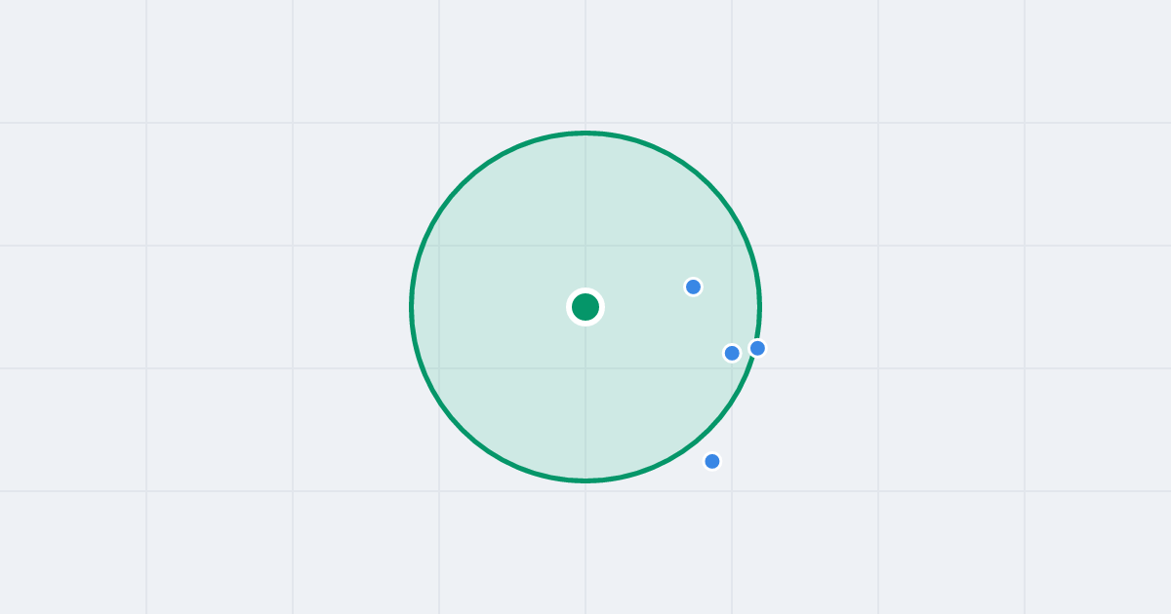Viewport: 1171px width, 614px height.
Task: Click the bottommost point of the green circle outline
Action: coord(585,480)
